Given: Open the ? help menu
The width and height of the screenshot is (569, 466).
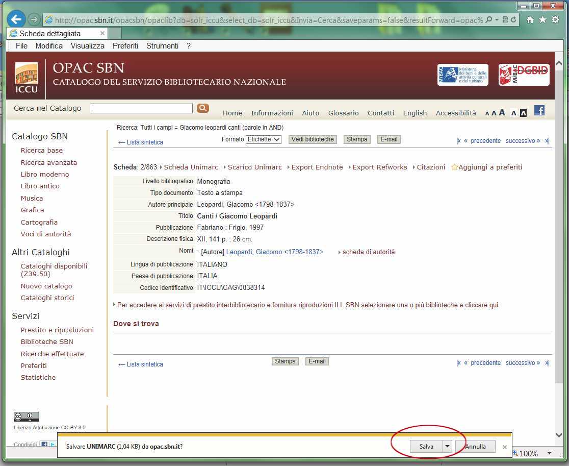Looking at the screenshot, I should [189, 46].
